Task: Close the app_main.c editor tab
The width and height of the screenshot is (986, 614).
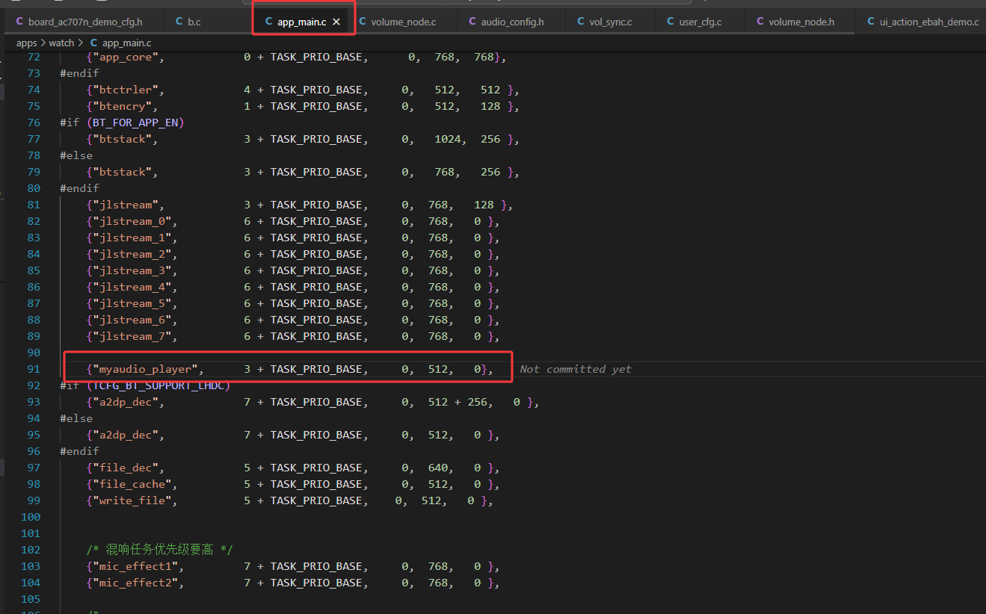Action: tap(336, 22)
